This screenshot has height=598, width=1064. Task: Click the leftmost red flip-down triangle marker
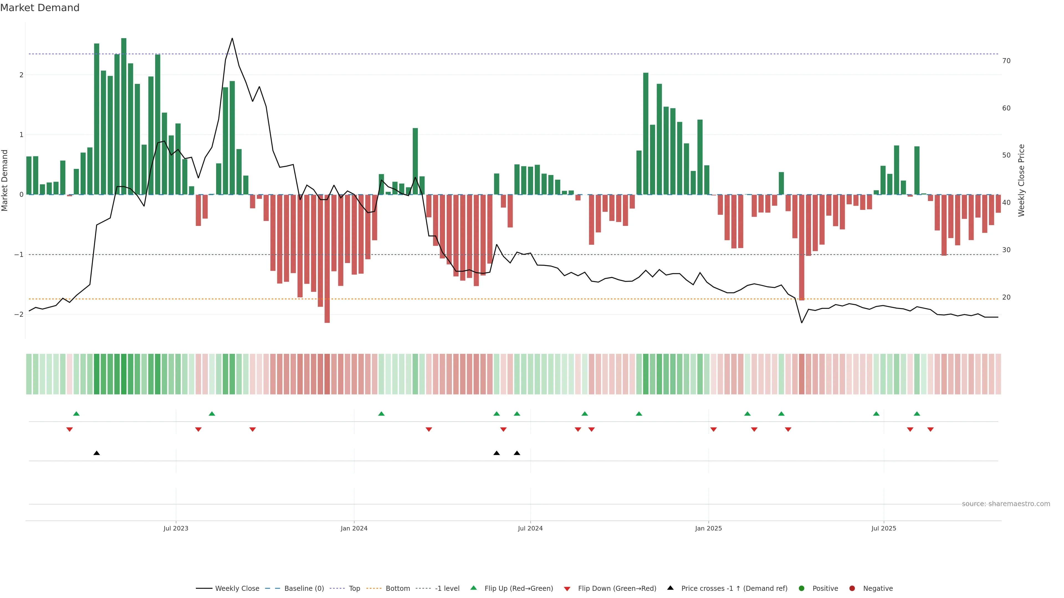(x=69, y=430)
